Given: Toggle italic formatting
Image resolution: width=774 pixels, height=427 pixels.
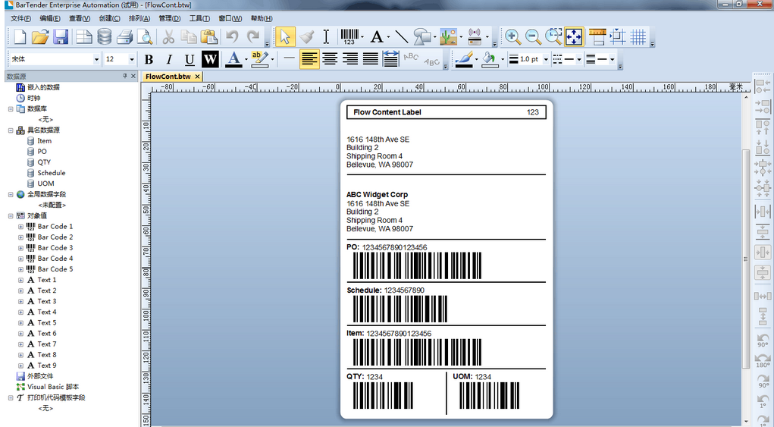Looking at the screenshot, I should (x=169, y=60).
